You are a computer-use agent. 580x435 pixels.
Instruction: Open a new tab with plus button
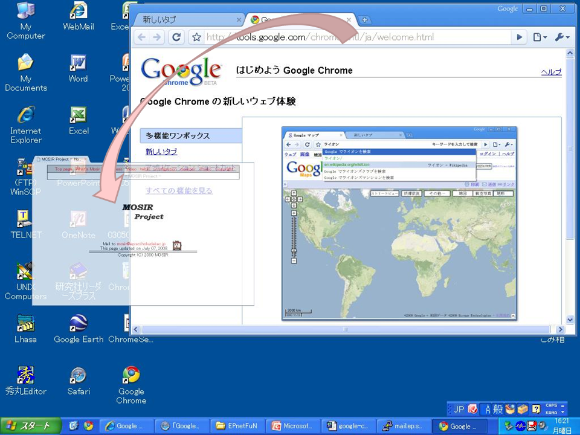[x=365, y=20]
